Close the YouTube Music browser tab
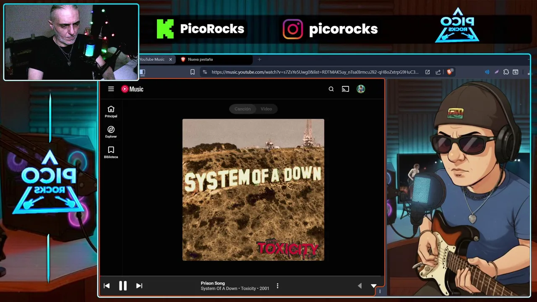537x302 pixels. coord(170,60)
